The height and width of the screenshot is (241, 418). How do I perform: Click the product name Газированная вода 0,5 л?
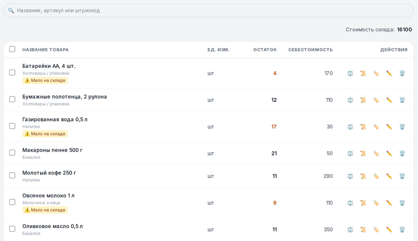coord(55,119)
